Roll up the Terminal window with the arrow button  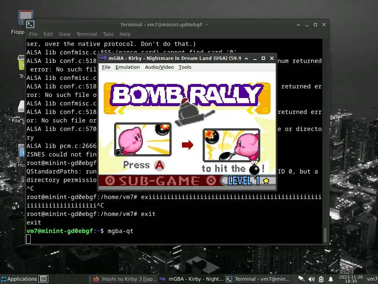(x=298, y=25)
